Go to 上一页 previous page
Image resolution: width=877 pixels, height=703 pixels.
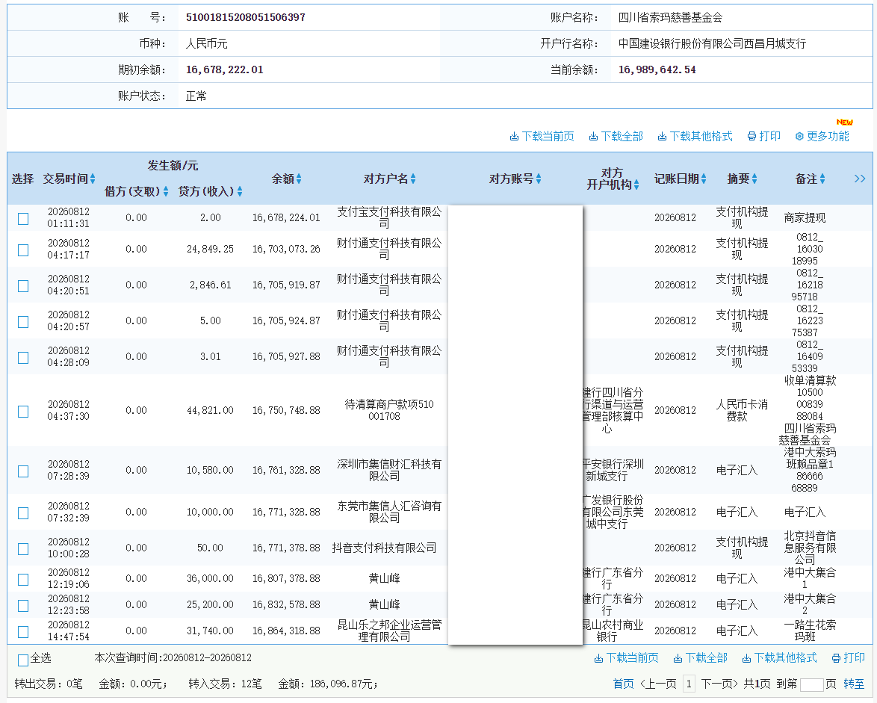[x=658, y=684]
